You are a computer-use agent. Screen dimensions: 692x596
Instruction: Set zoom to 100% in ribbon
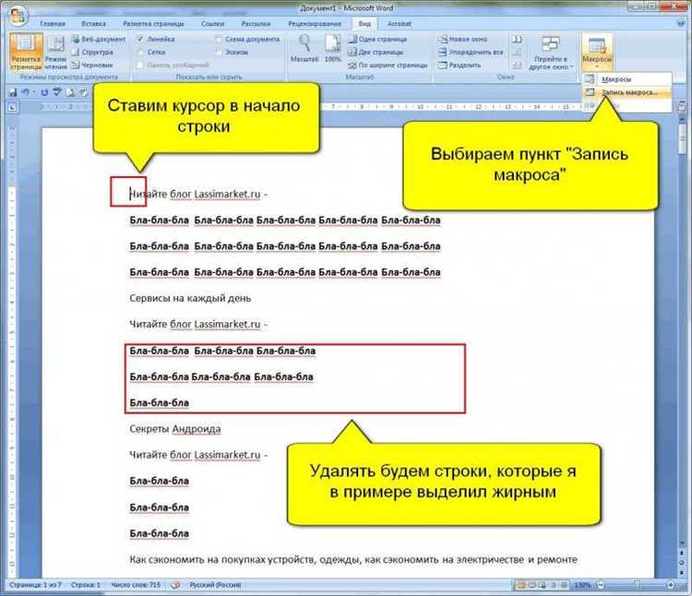coord(333,49)
